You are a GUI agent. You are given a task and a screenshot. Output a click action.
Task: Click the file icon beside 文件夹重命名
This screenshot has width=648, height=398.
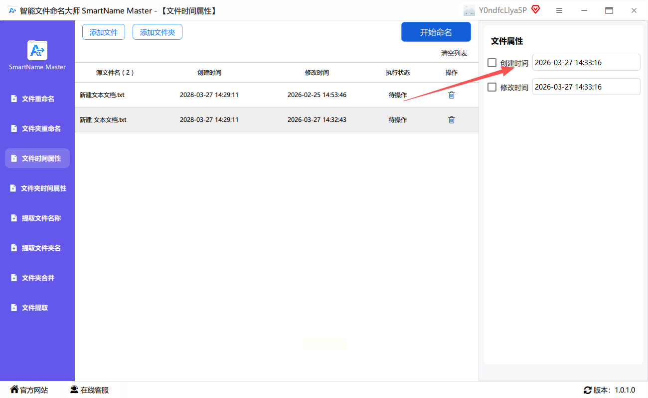(x=14, y=129)
